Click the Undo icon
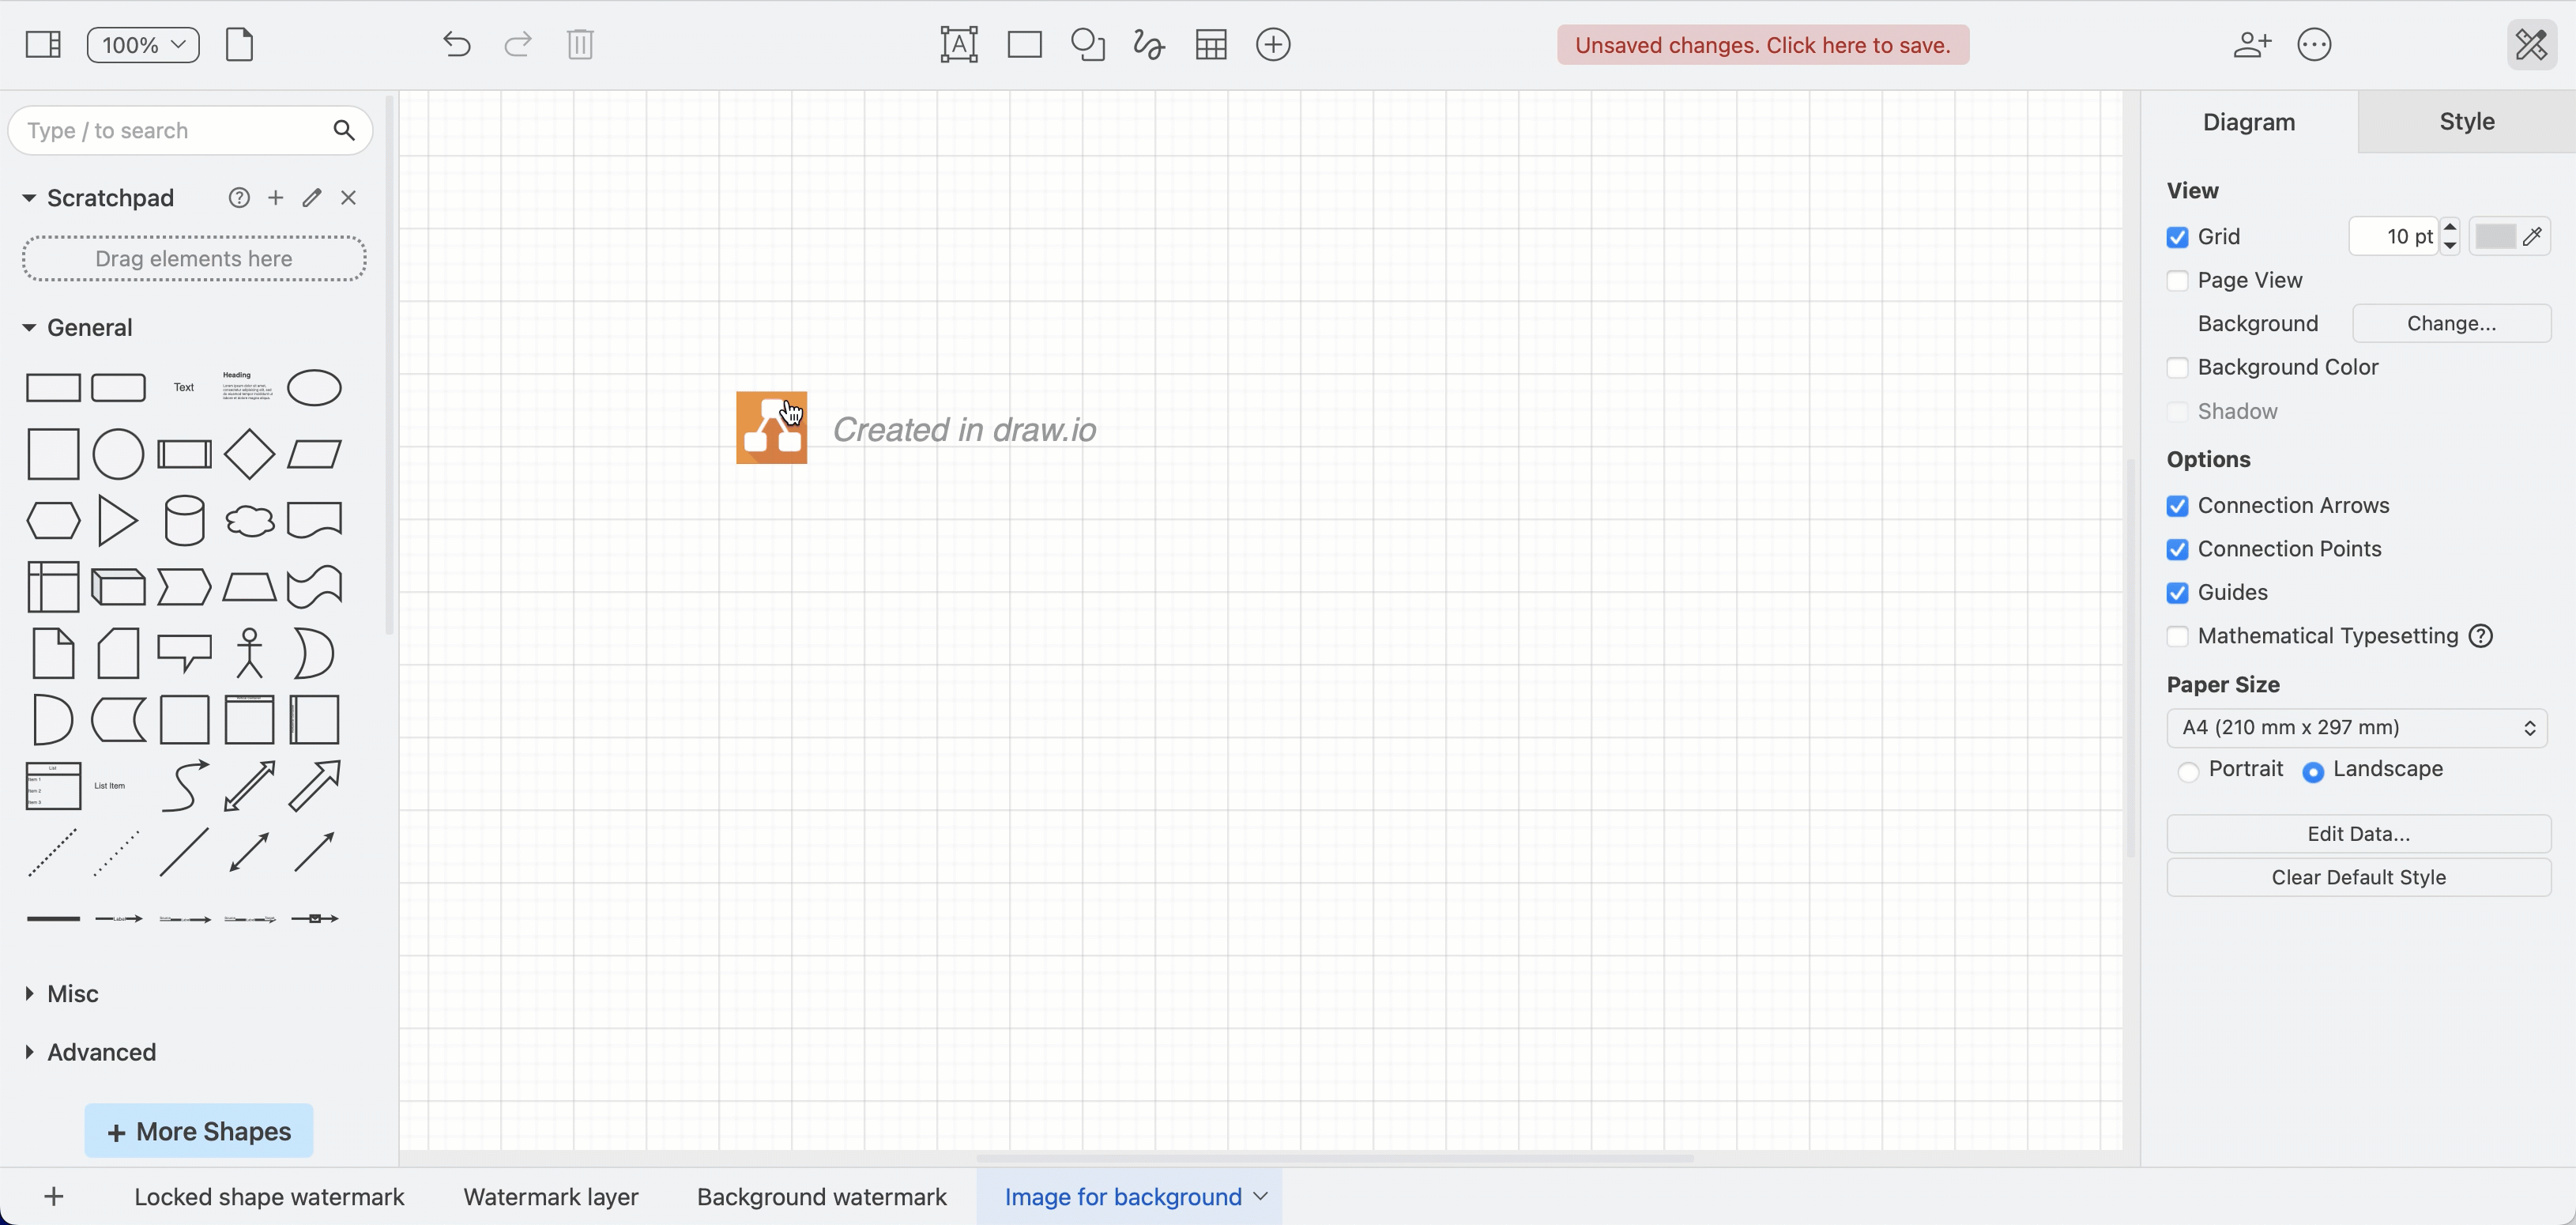The height and width of the screenshot is (1225, 2576). tap(457, 44)
